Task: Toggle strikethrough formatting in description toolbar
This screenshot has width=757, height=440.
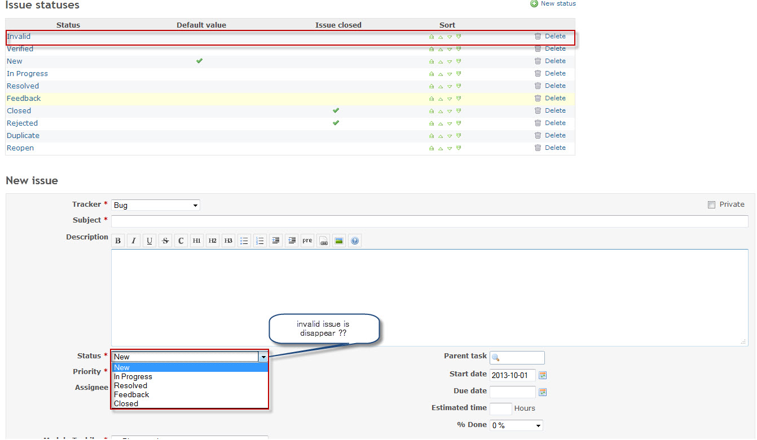Action: pos(165,241)
